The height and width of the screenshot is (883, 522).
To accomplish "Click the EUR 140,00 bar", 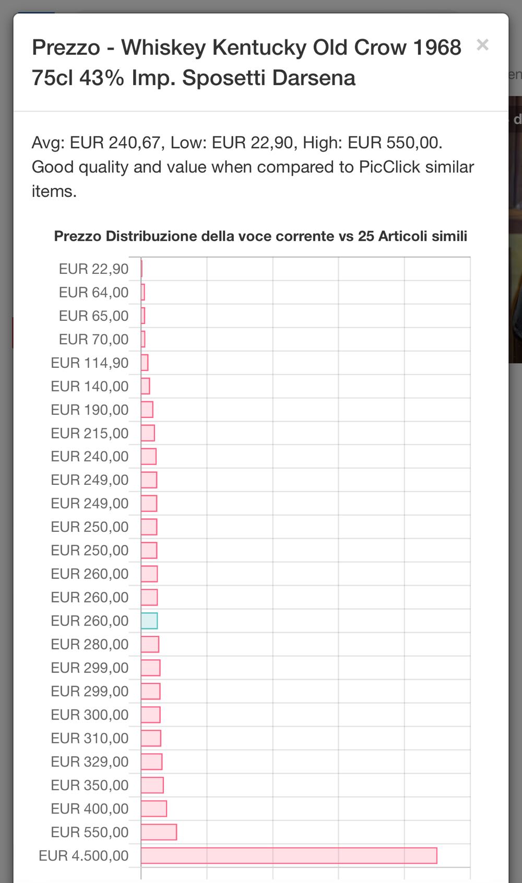I will 146,386.
